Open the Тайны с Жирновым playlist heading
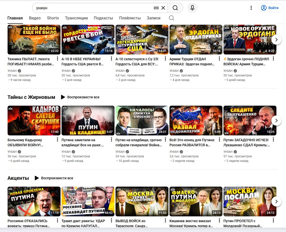Image resolution: width=286 pixels, height=232 pixels. point(31,97)
